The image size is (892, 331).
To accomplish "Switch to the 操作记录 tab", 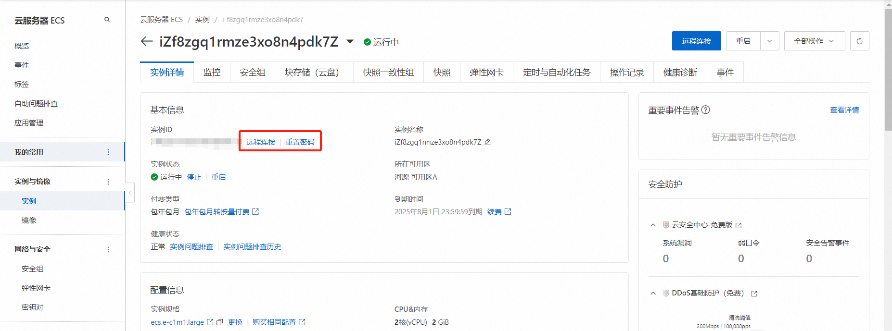I will (x=627, y=72).
